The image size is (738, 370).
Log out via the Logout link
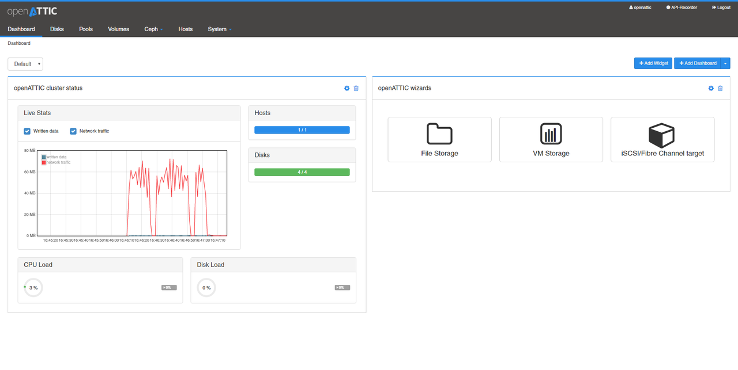[721, 7]
